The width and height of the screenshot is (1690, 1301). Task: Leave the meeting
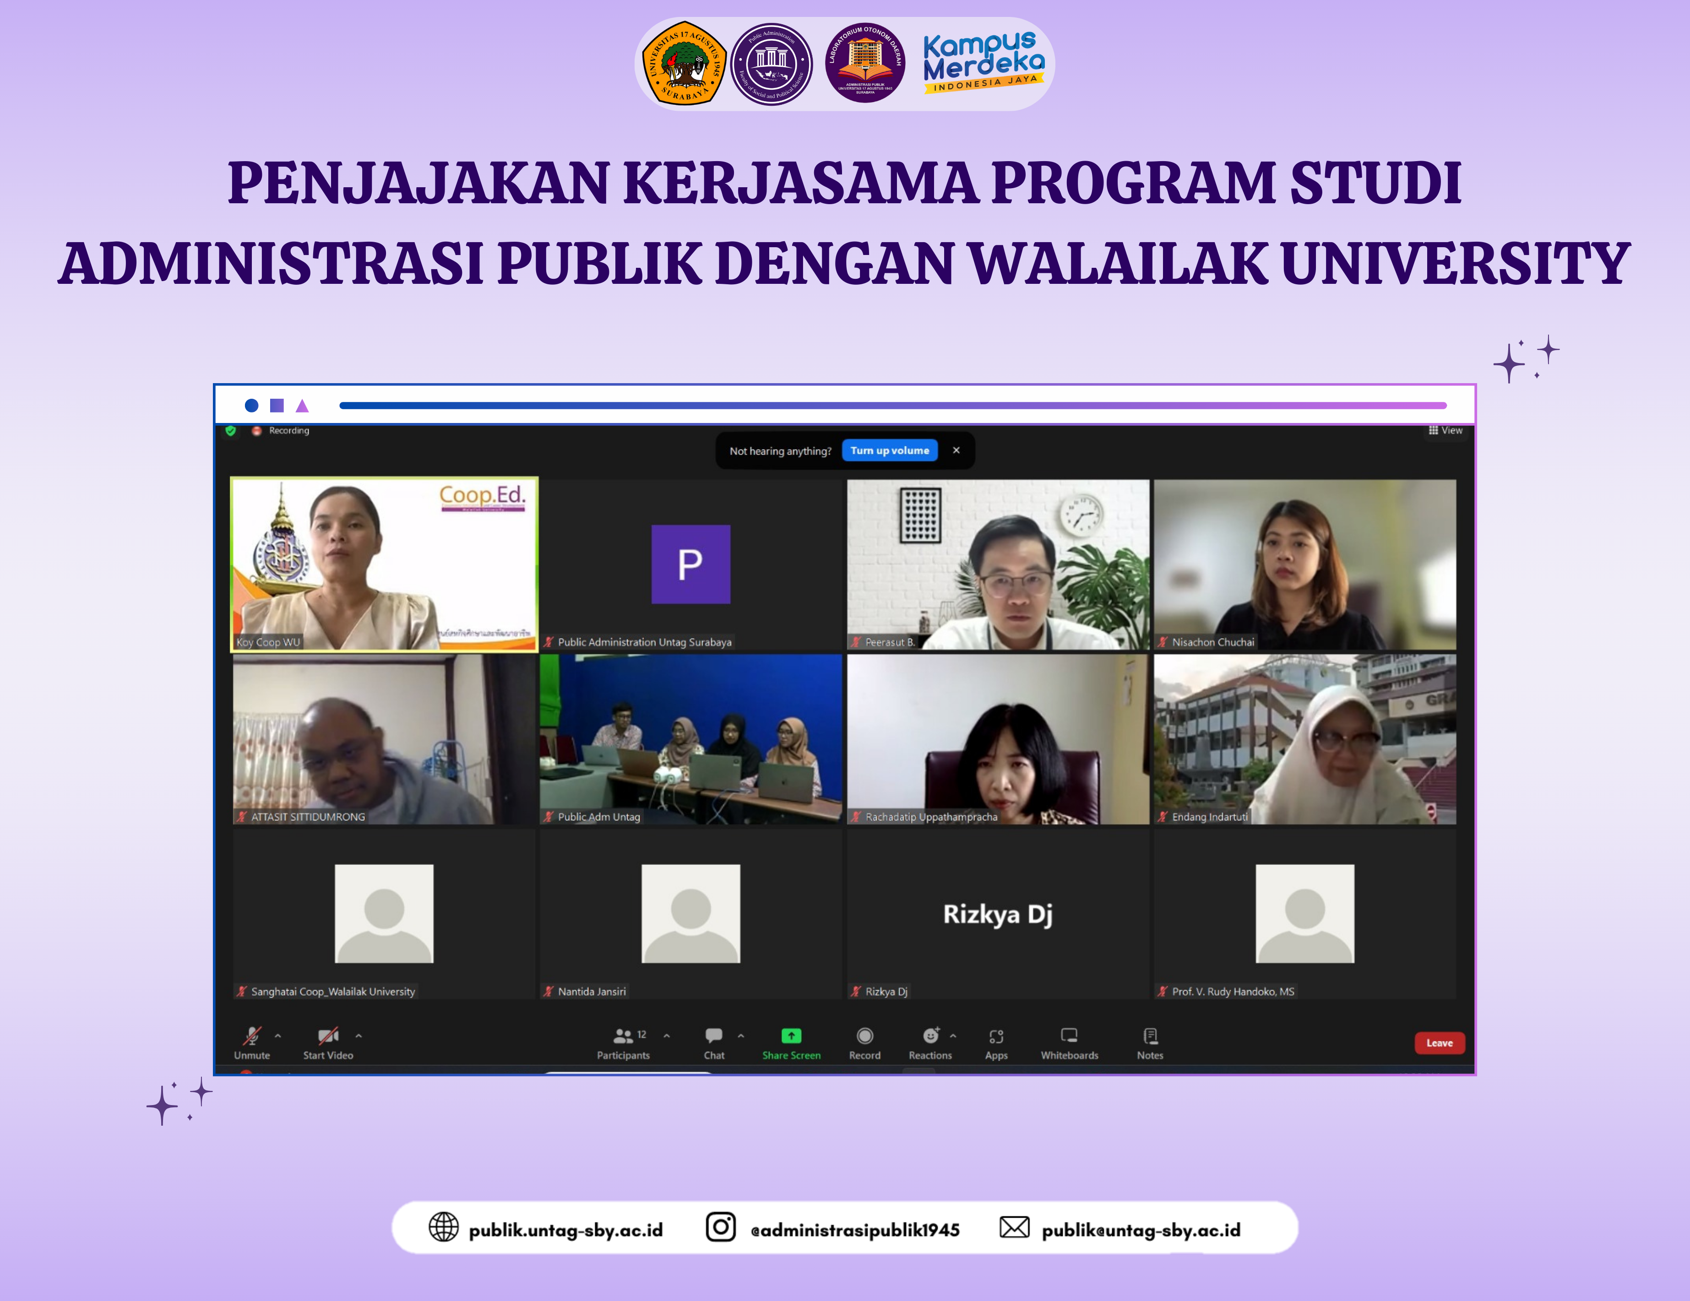pos(1439,1043)
